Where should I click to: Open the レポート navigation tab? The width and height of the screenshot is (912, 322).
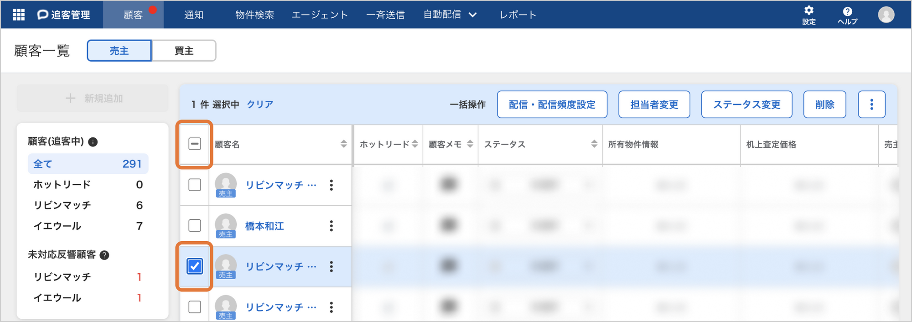[518, 15]
